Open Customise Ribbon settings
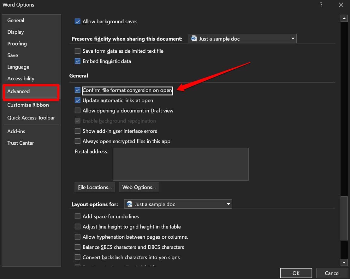This screenshot has height=279, width=350. (x=31, y=105)
